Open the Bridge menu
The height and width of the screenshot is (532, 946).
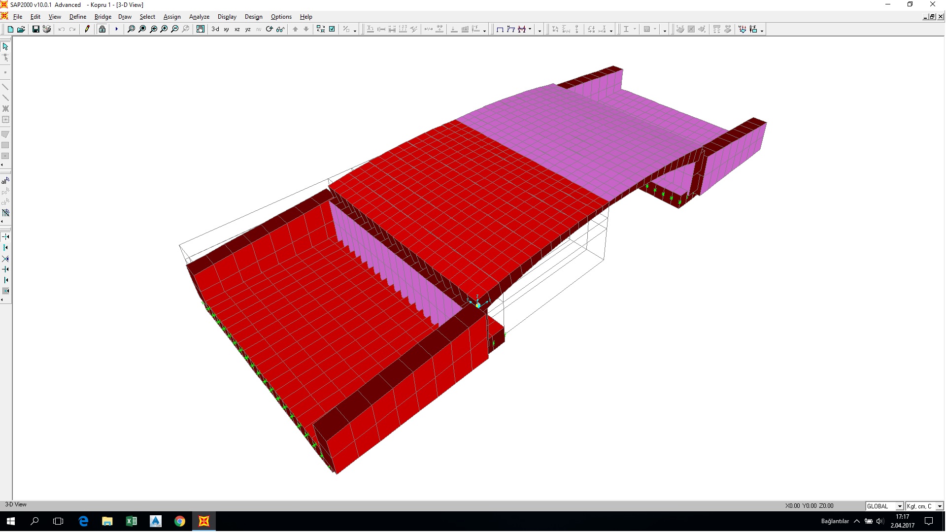coord(102,17)
